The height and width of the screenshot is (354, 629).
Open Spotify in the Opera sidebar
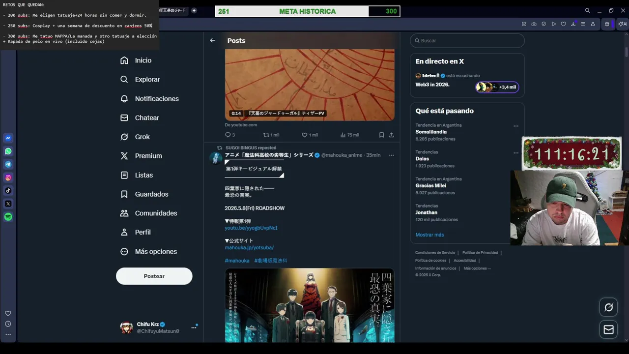[8, 217]
